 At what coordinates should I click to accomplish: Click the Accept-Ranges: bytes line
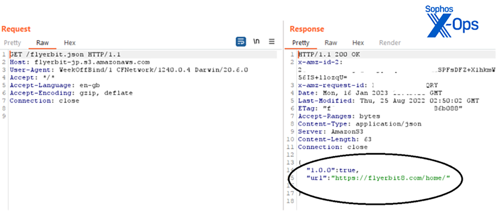tap(339, 116)
